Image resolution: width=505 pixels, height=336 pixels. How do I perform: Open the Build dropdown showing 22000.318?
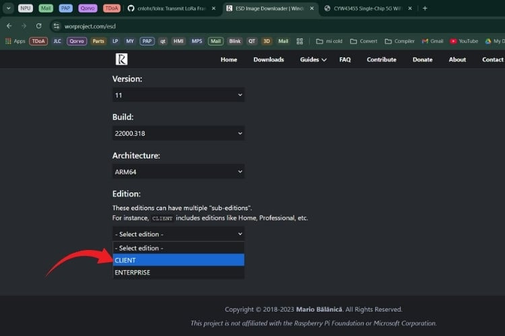[178, 133]
